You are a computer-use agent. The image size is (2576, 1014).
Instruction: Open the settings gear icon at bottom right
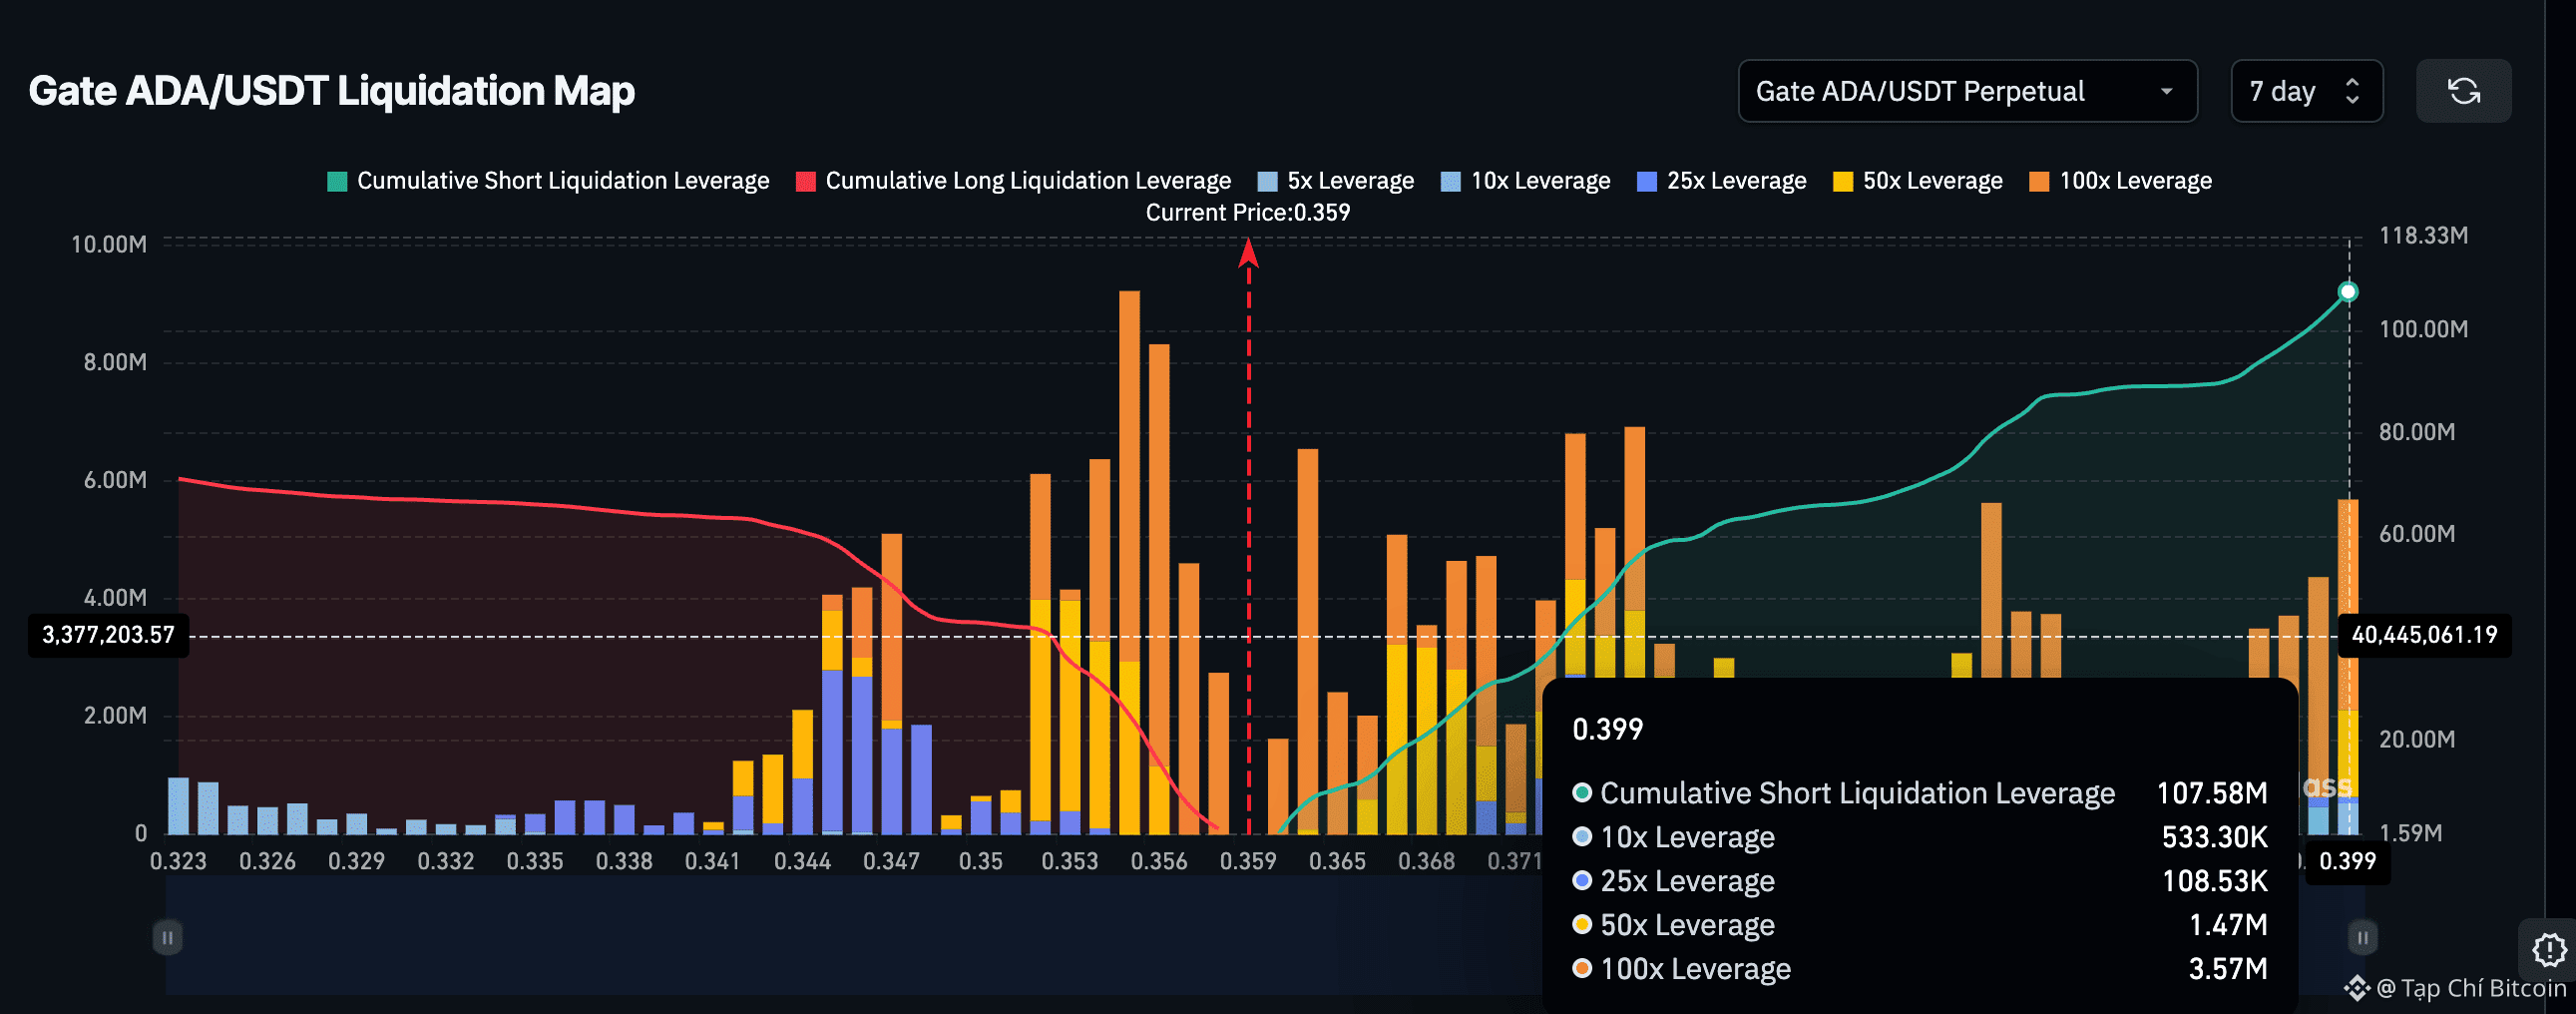(2549, 948)
